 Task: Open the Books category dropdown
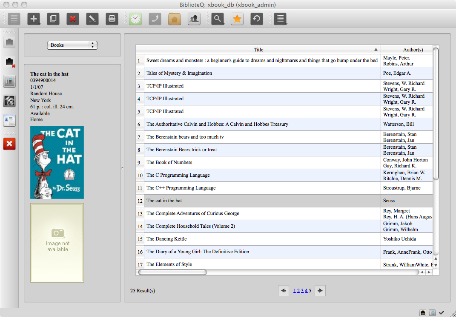[x=72, y=45]
